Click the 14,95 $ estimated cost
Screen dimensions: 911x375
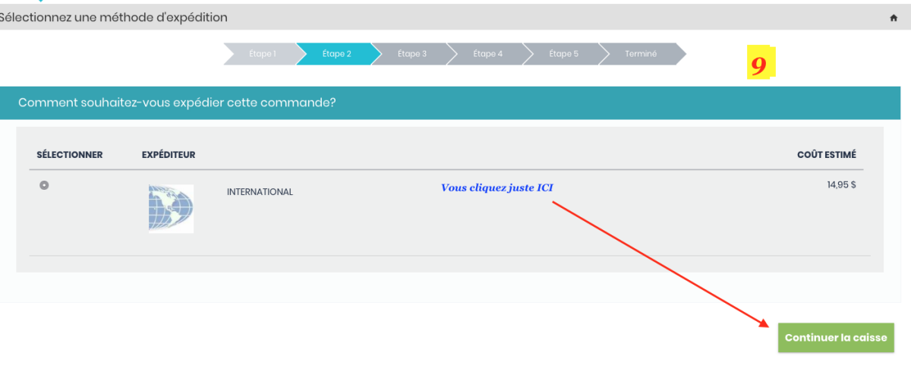pyautogui.click(x=841, y=184)
